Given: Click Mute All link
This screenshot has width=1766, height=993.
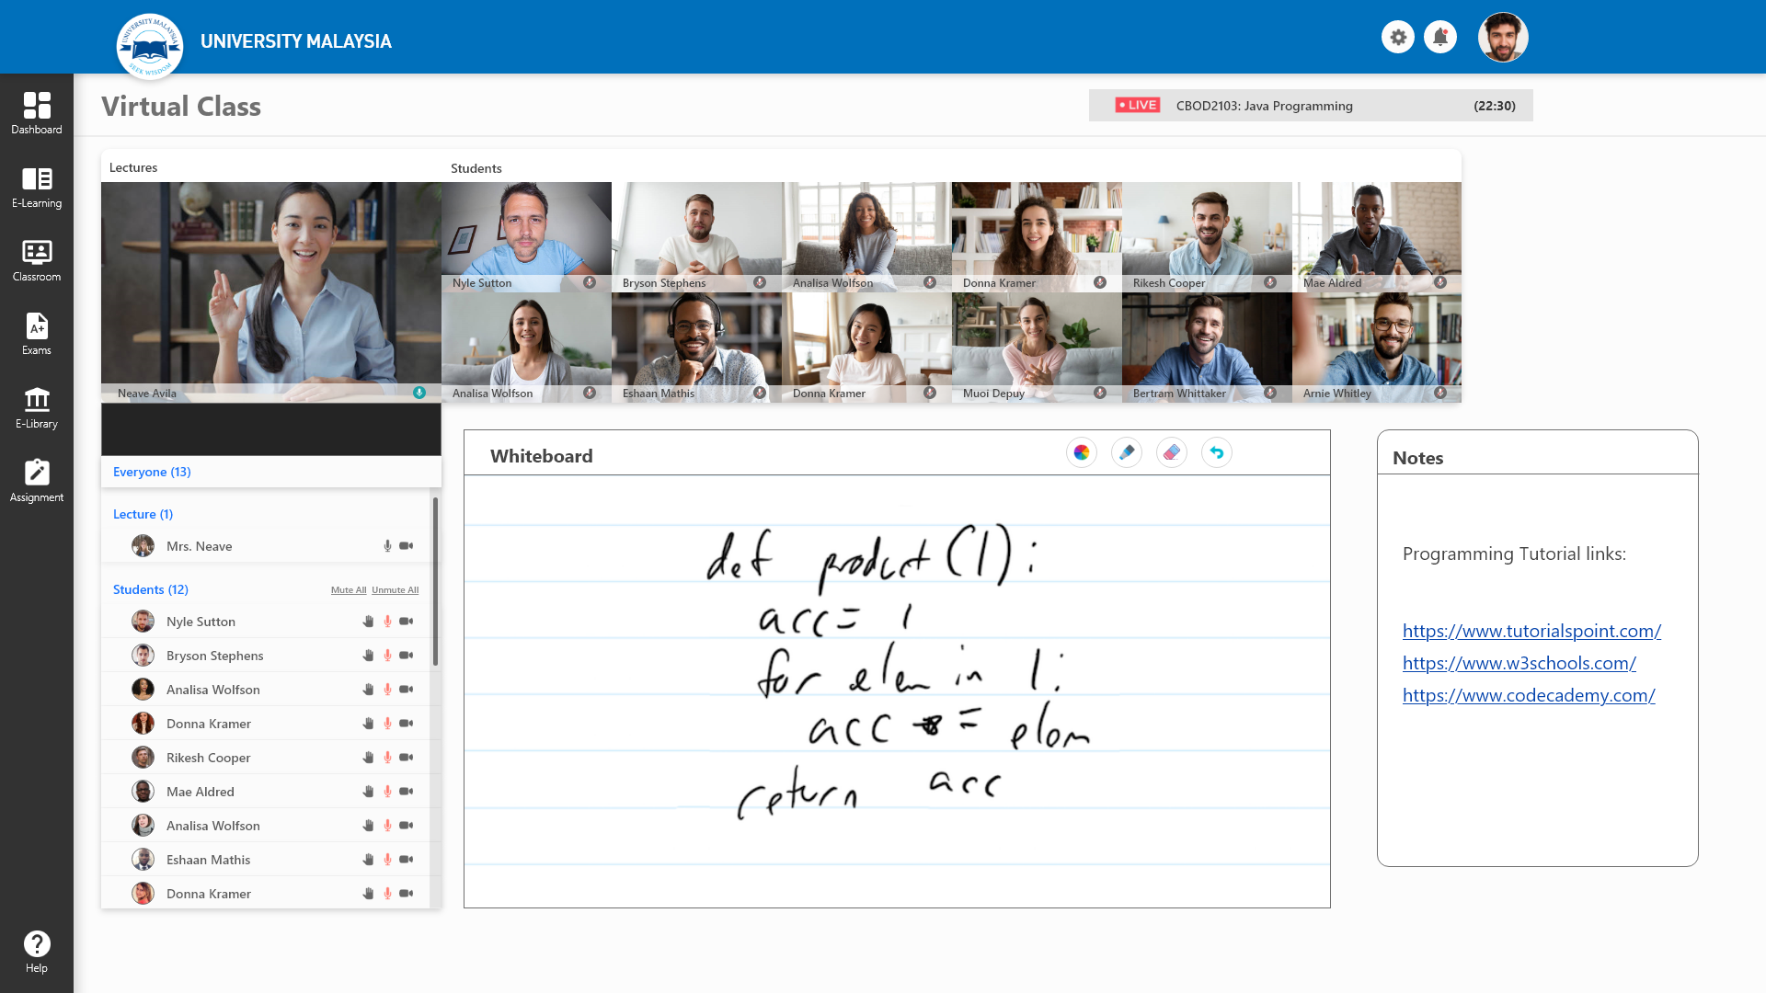Looking at the screenshot, I should pos(349,590).
